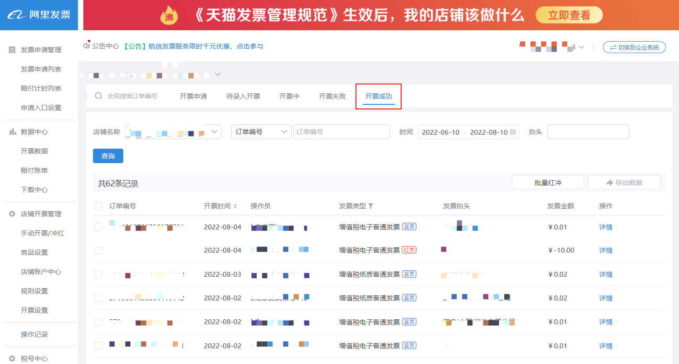Click the 批量红冲 button
This screenshot has width=679, height=364.
point(548,182)
